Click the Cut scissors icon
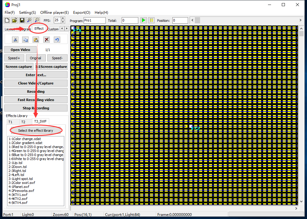The width and height of the screenshot is (307, 219). tap(15, 40)
